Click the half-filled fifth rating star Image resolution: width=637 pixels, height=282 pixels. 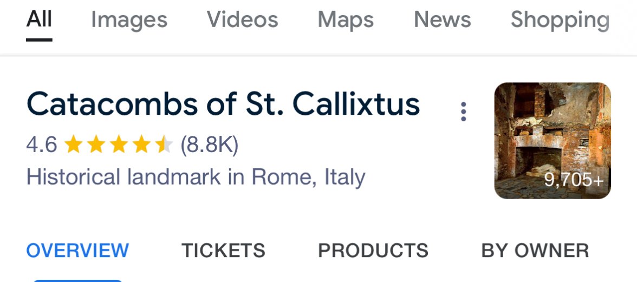(164, 145)
